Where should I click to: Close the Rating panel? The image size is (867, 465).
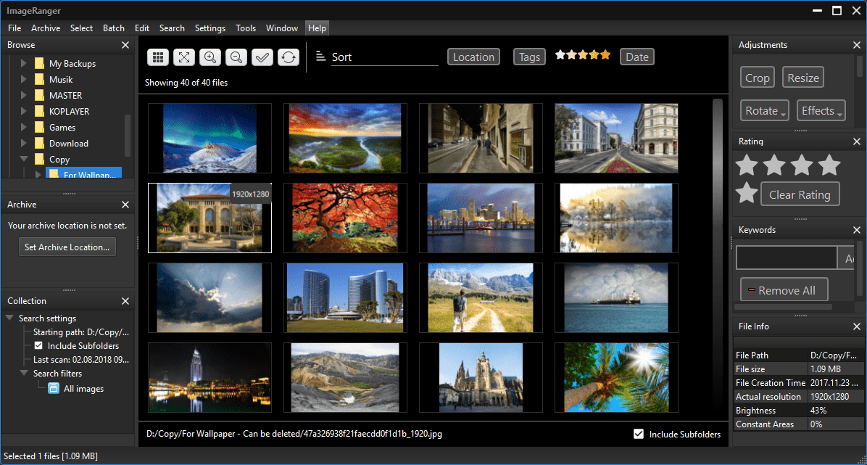(857, 141)
